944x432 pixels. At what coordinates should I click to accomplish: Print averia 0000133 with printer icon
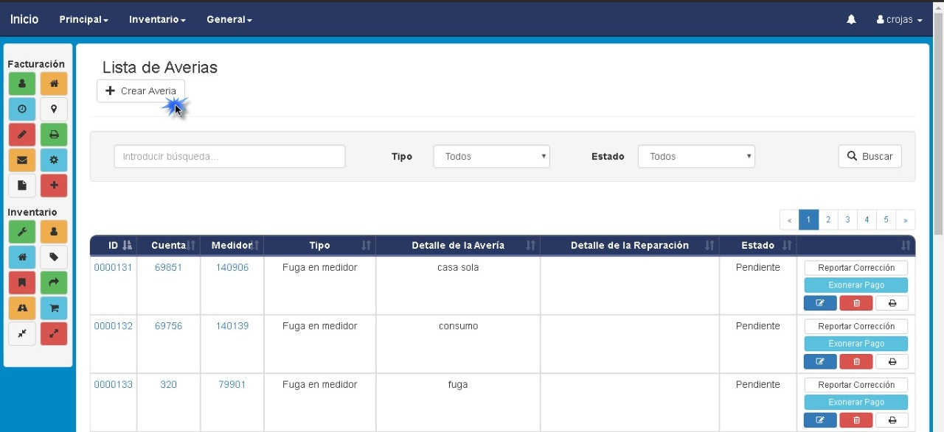[892, 420]
